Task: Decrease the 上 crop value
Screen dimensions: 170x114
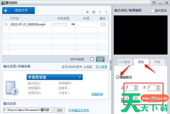Action: pos(136,89)
